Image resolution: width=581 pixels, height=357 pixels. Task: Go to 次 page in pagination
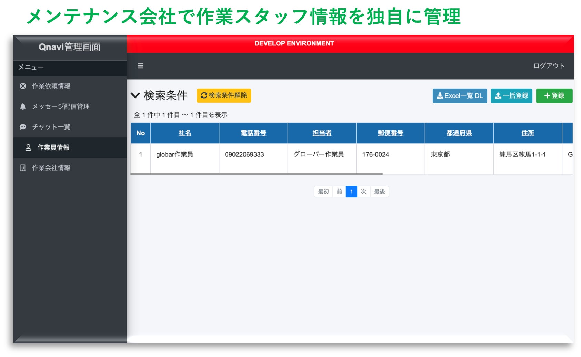363,192
